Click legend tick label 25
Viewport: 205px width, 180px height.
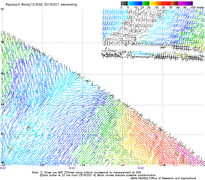157,7
